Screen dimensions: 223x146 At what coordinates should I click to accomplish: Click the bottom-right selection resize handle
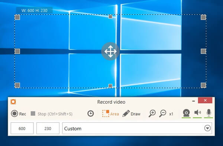tap(203, 85)
